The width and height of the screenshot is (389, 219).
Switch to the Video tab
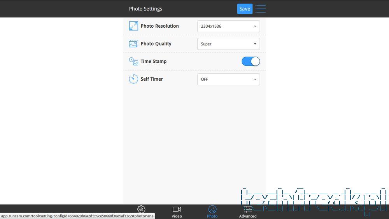pyautogui.click(x=177, y=212)
